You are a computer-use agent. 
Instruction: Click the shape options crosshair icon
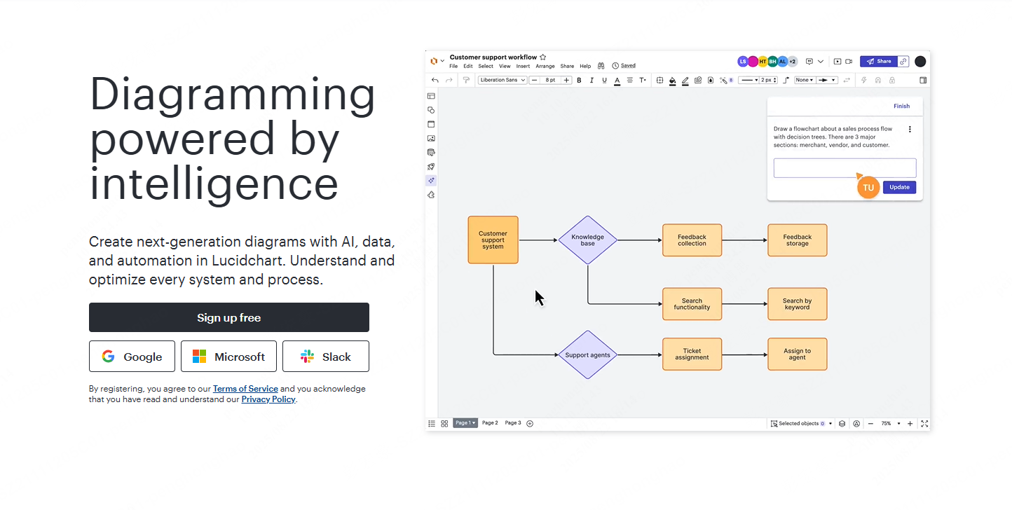[x=659, y=81]
